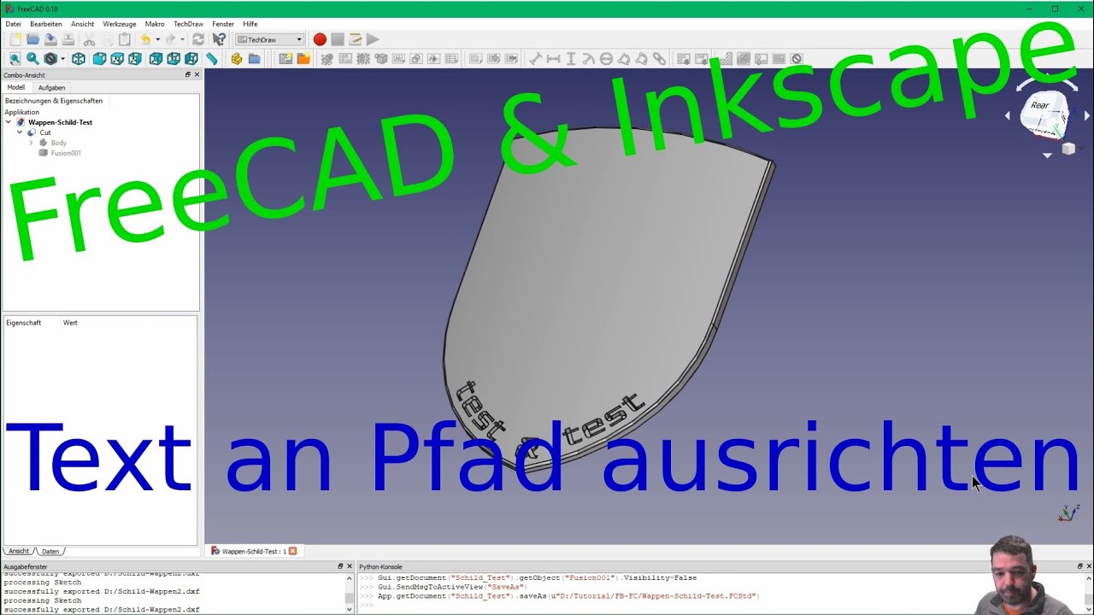Viewport: 1094px width, 615px height.
Task: Click the Save document icon
Action: [x=50, y=39]
